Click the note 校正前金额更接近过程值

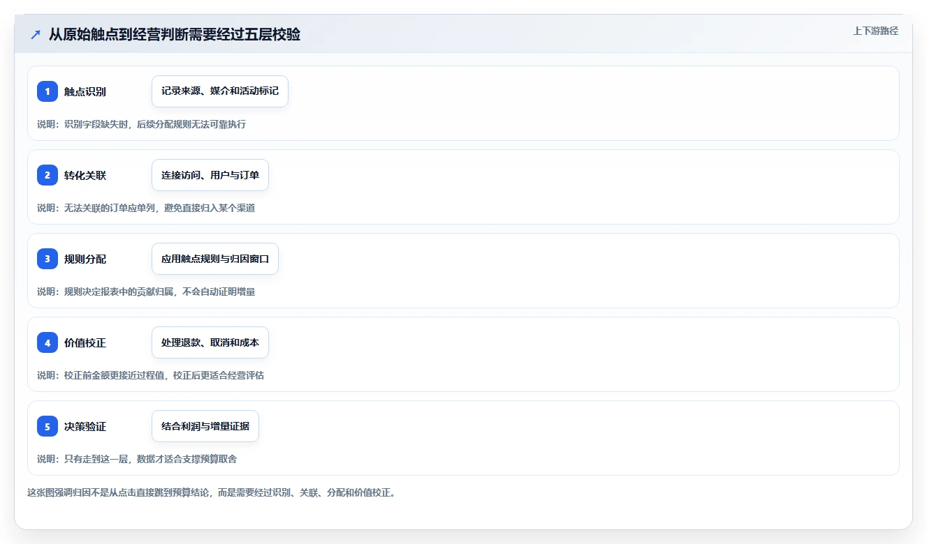(x=114, y=375)
